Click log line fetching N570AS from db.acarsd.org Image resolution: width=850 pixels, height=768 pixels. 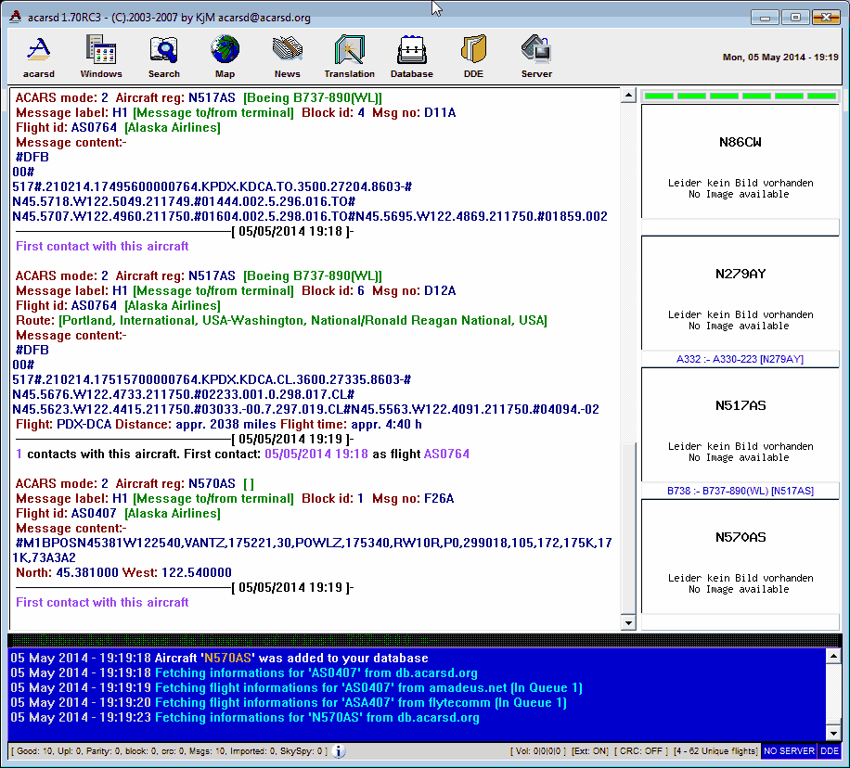244,718
